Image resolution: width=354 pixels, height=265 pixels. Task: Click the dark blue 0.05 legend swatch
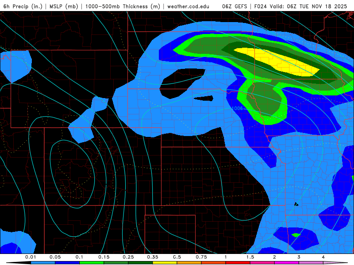67,263
